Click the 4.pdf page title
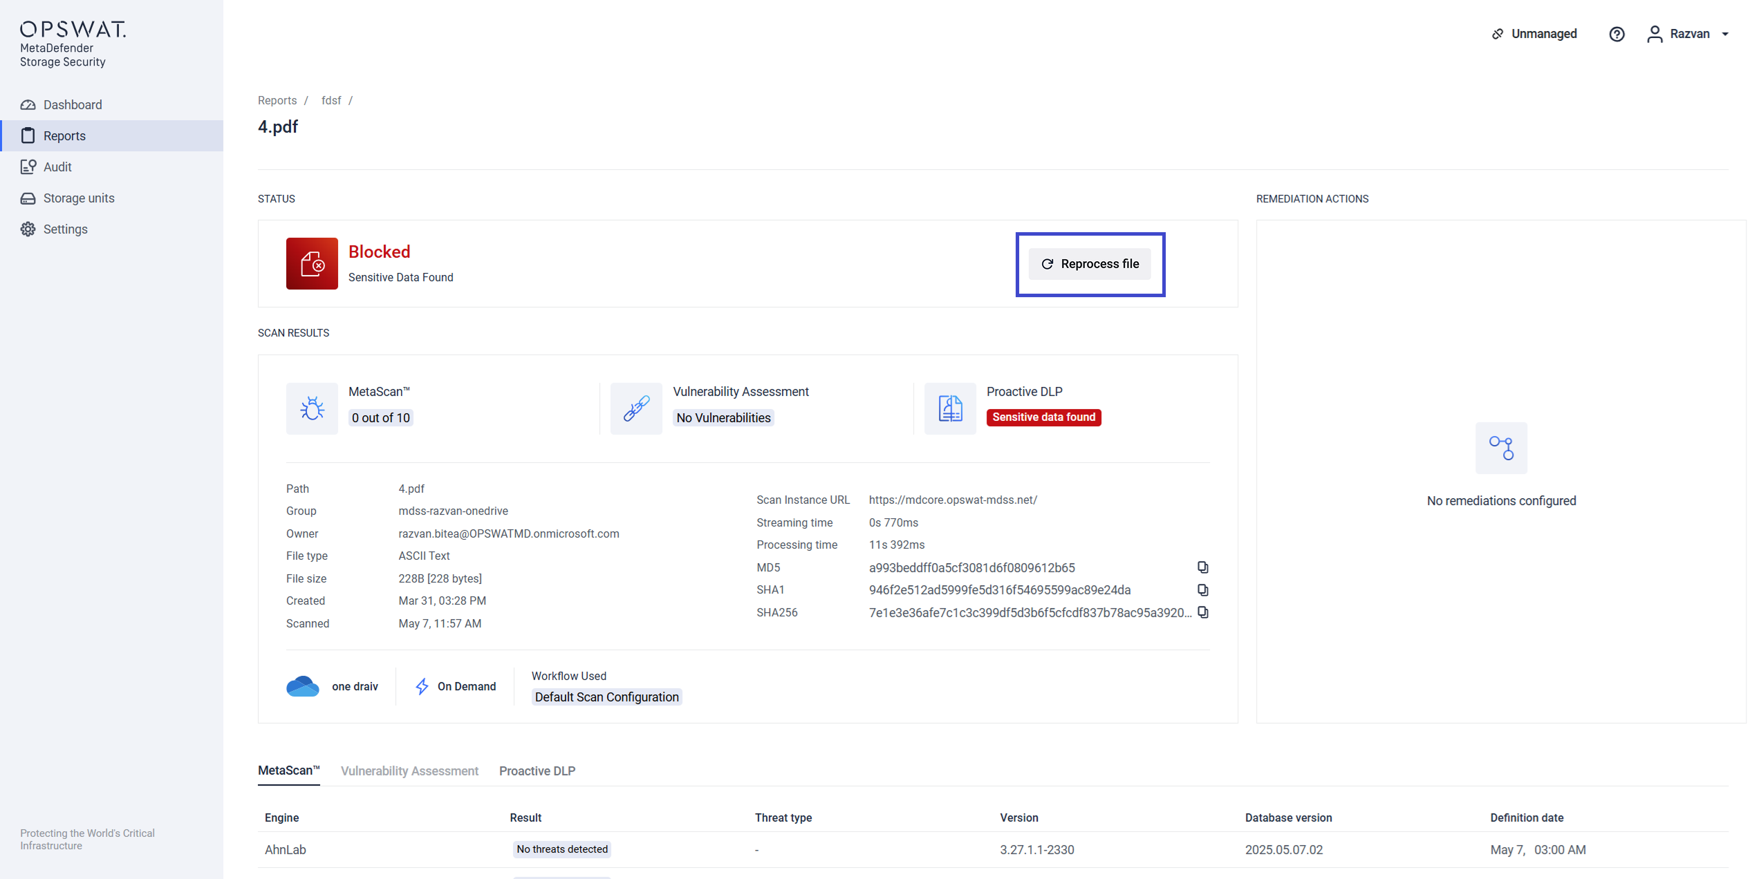Screen dimensions: 1759x879 278,126
